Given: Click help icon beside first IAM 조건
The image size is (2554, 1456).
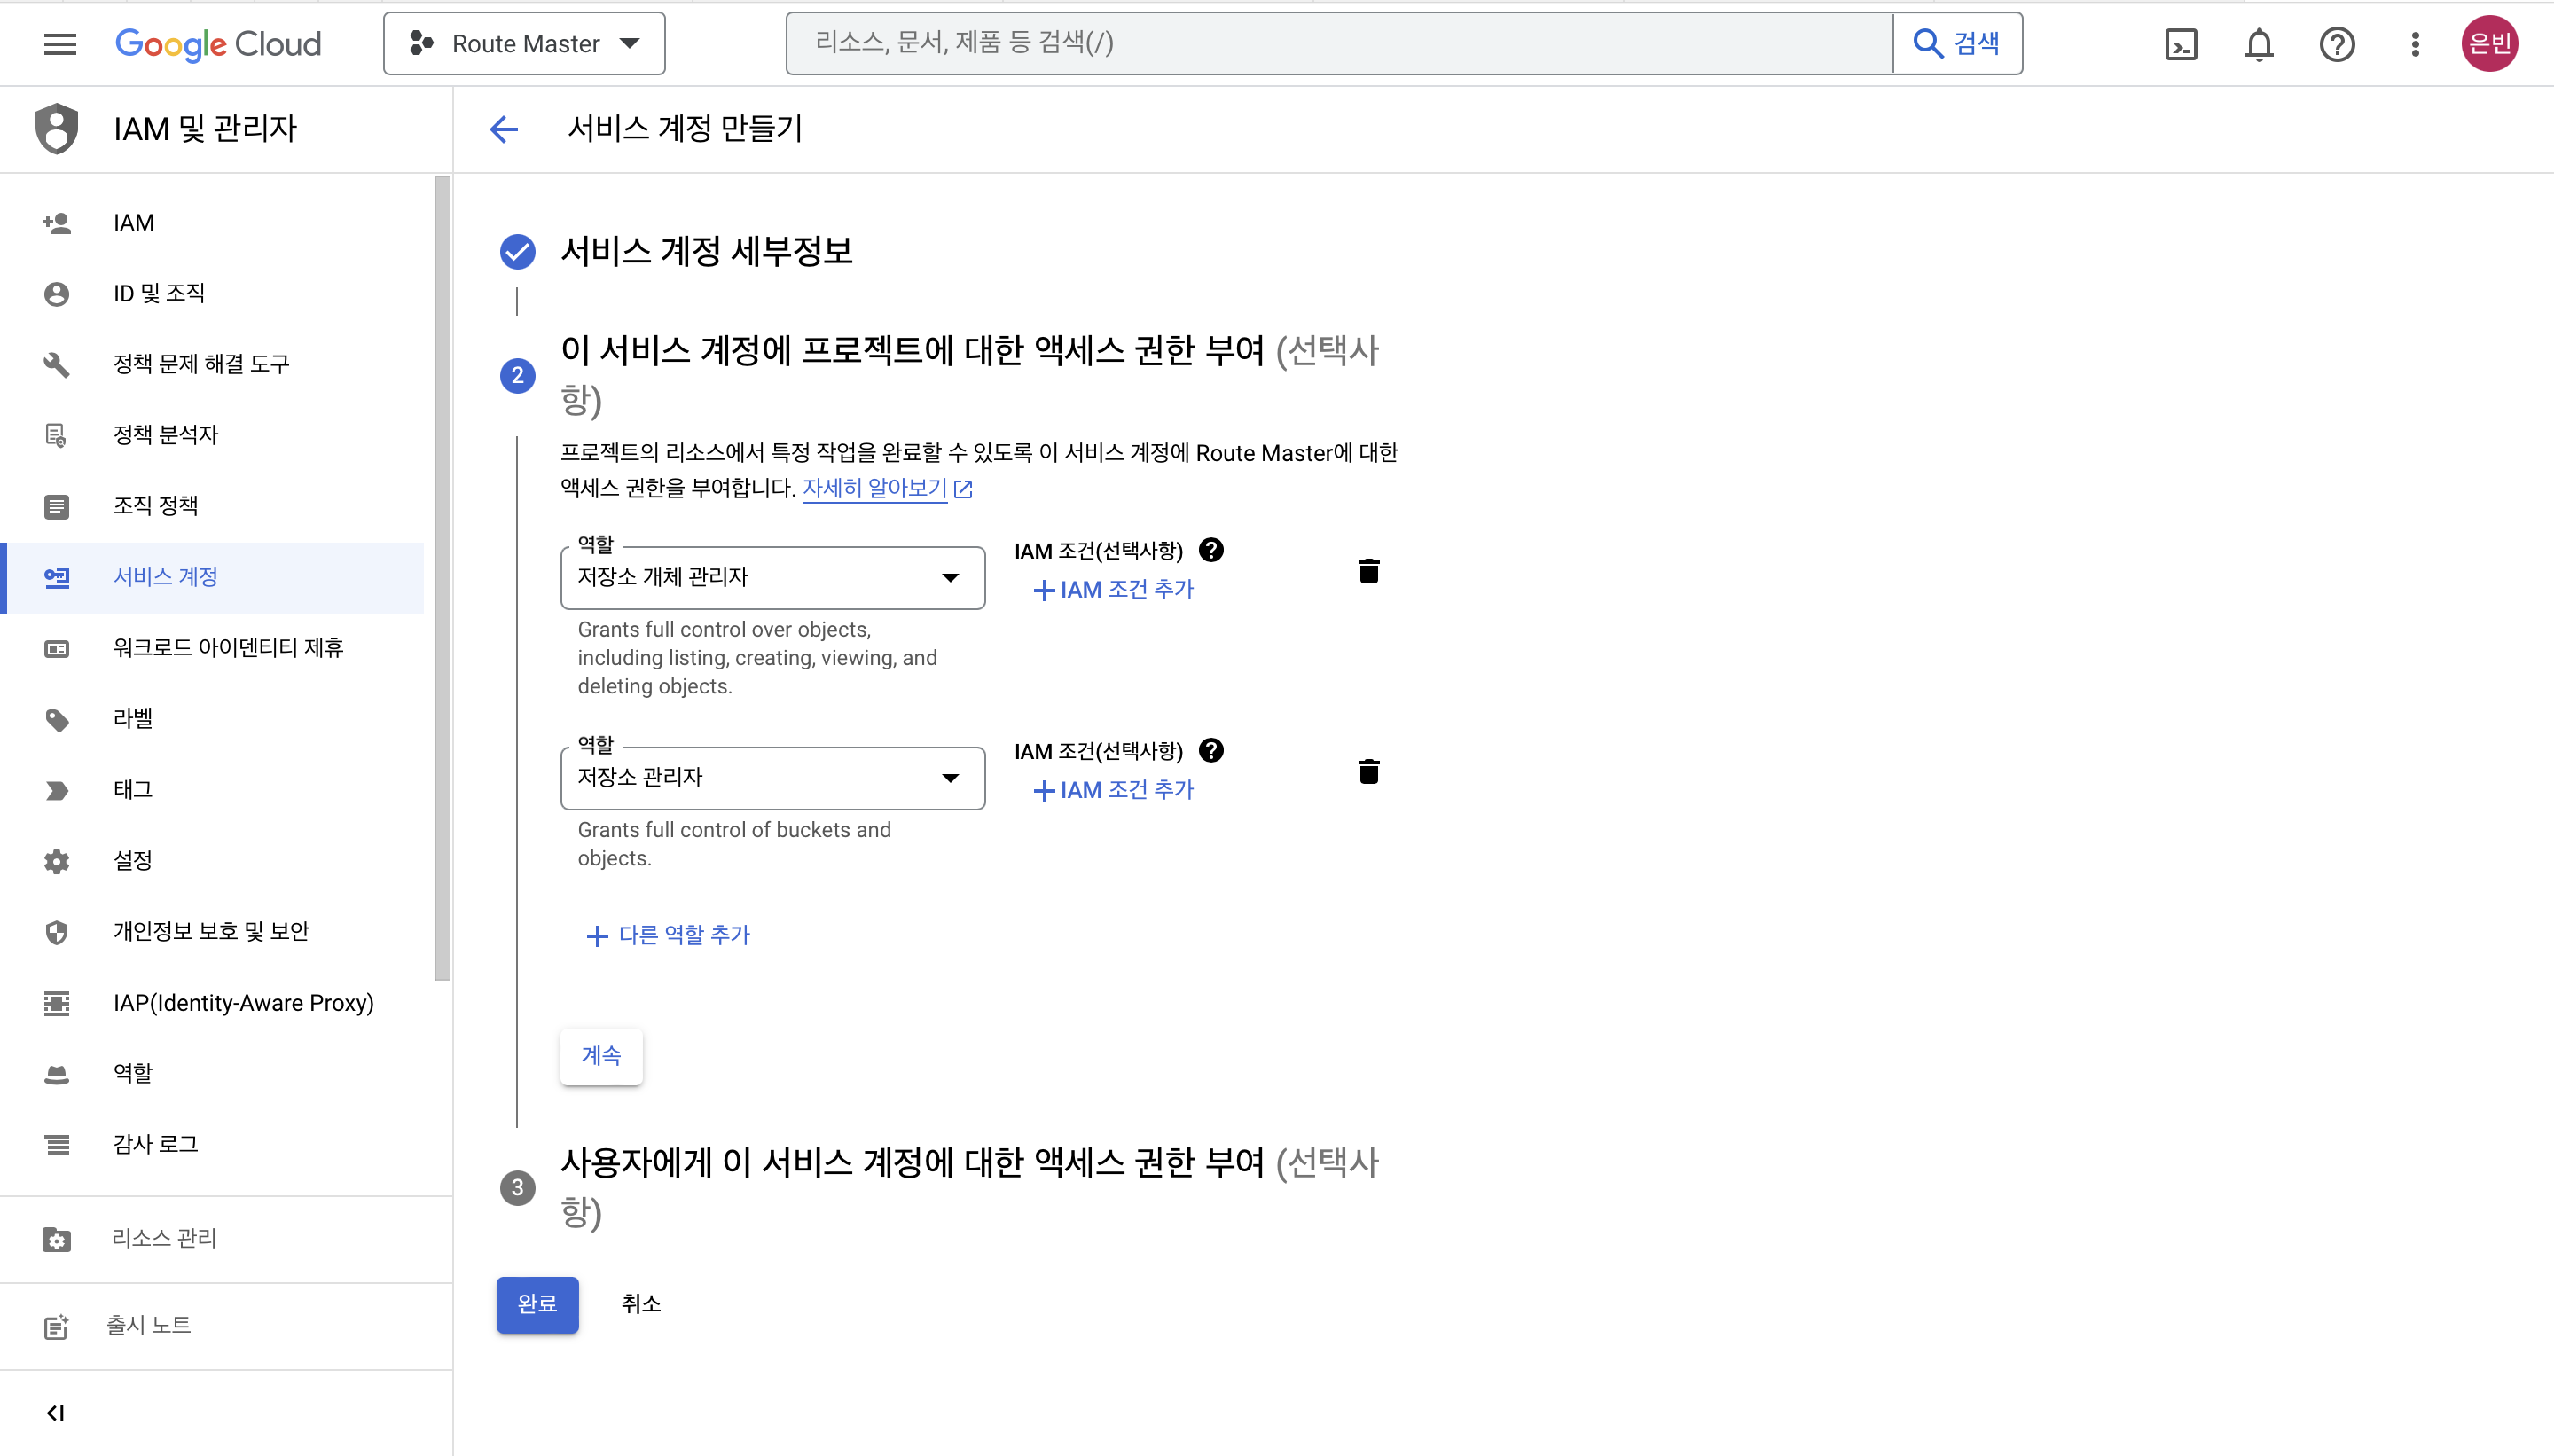Looking at the screenshot, I should [x=1211, y=550].
